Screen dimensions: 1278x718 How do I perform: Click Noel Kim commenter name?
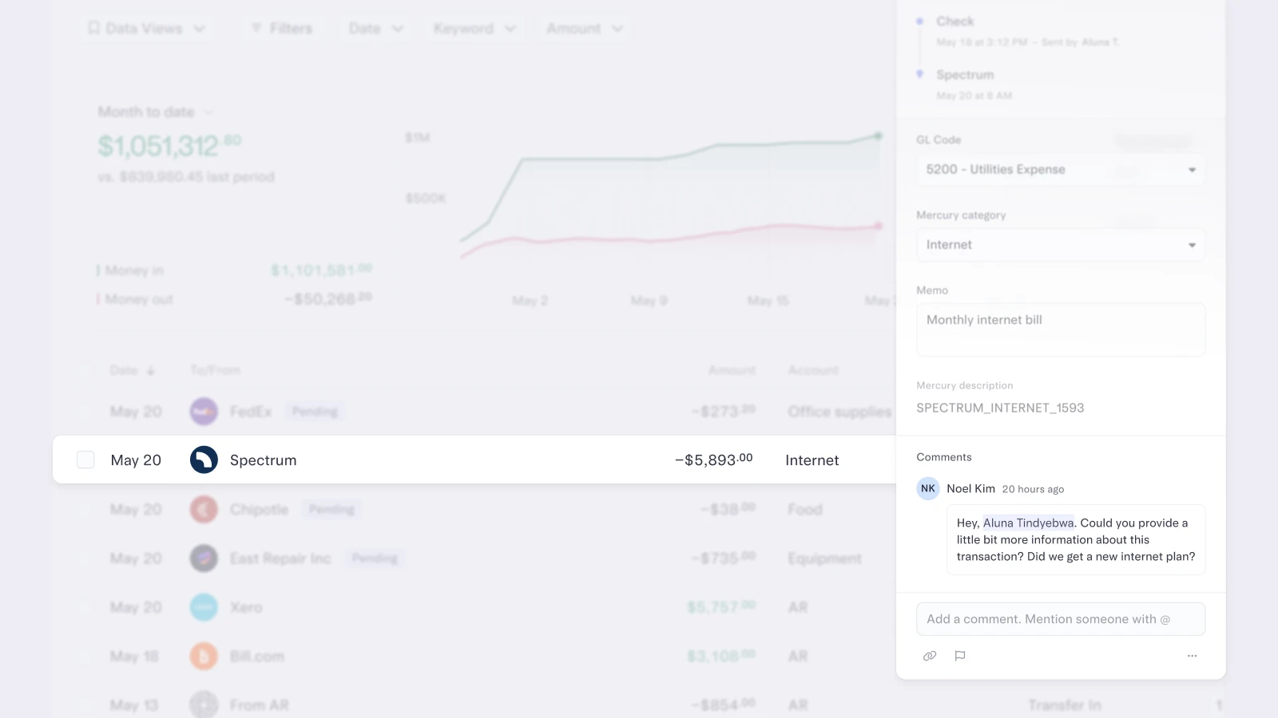[970, 488]
